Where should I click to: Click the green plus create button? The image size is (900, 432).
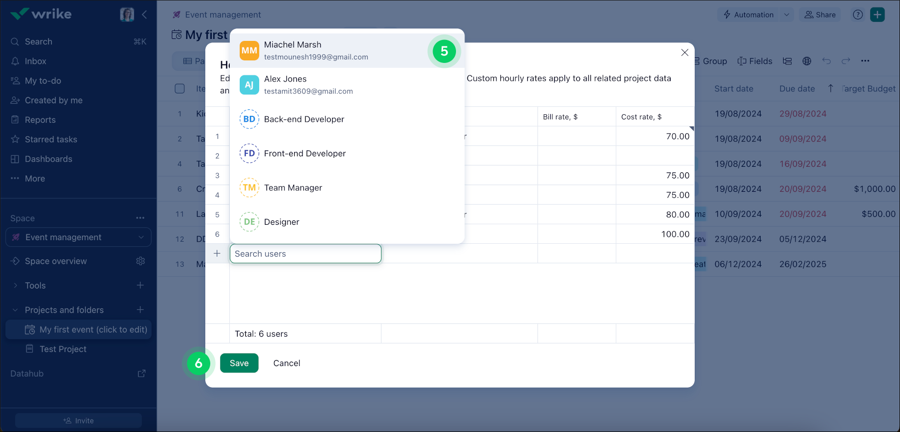click(x=878, y=14)
